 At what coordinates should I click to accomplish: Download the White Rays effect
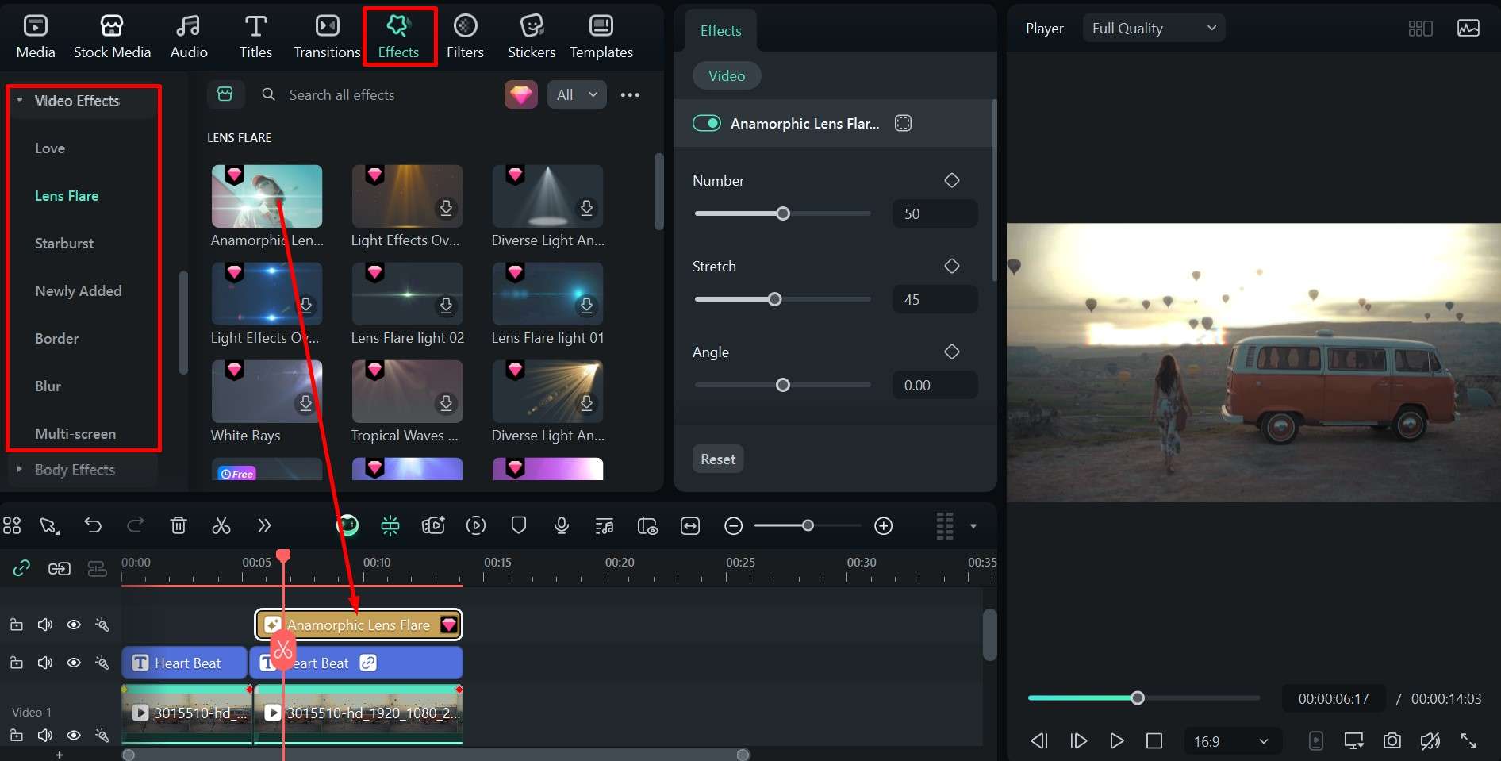pos(305,403)
